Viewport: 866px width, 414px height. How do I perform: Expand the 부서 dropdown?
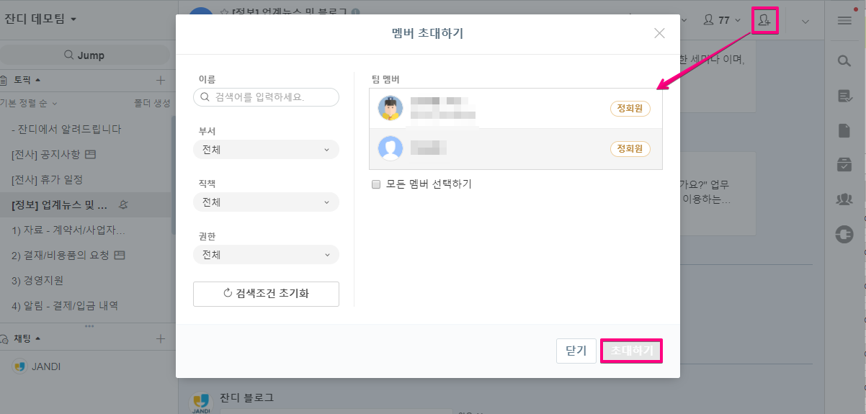[266, 150]
